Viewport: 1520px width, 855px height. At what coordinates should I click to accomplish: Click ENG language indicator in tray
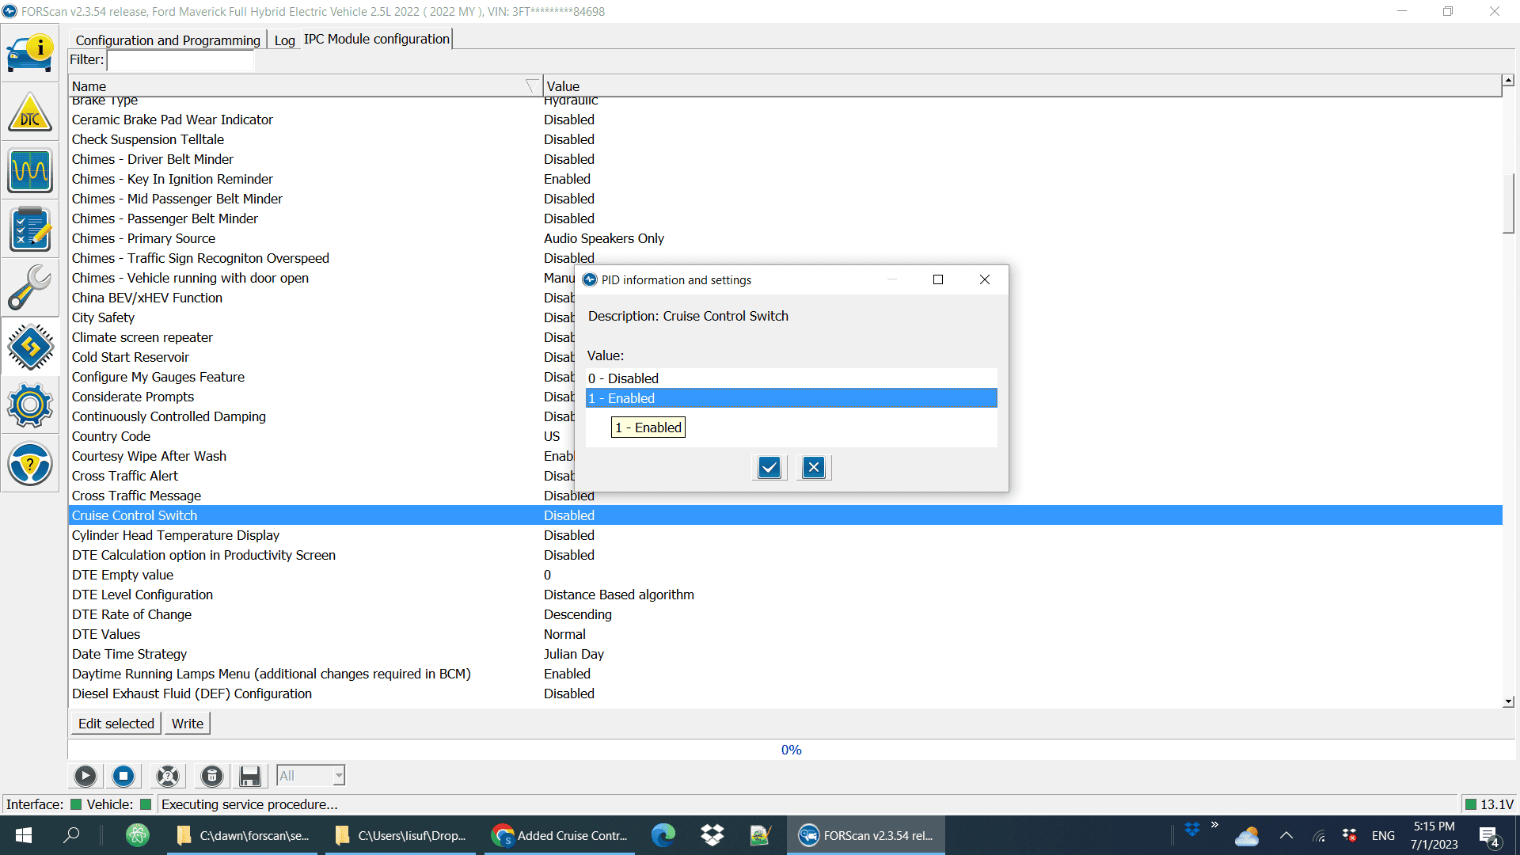[1383, 836]
